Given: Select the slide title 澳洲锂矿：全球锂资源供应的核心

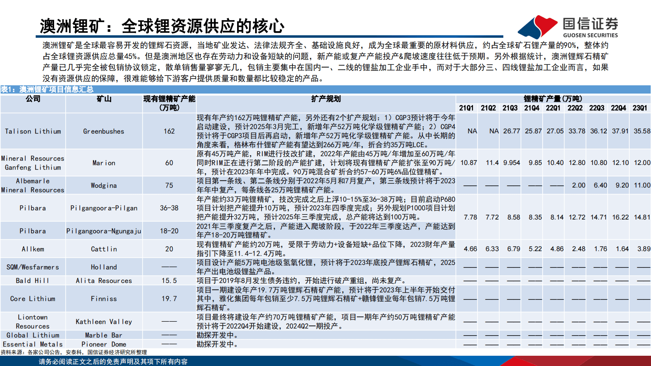Looking at the screenshot, I should click(x=162, y=26).
